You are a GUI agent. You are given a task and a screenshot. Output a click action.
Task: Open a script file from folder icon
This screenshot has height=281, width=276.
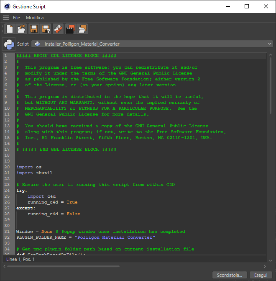point(21,29)
